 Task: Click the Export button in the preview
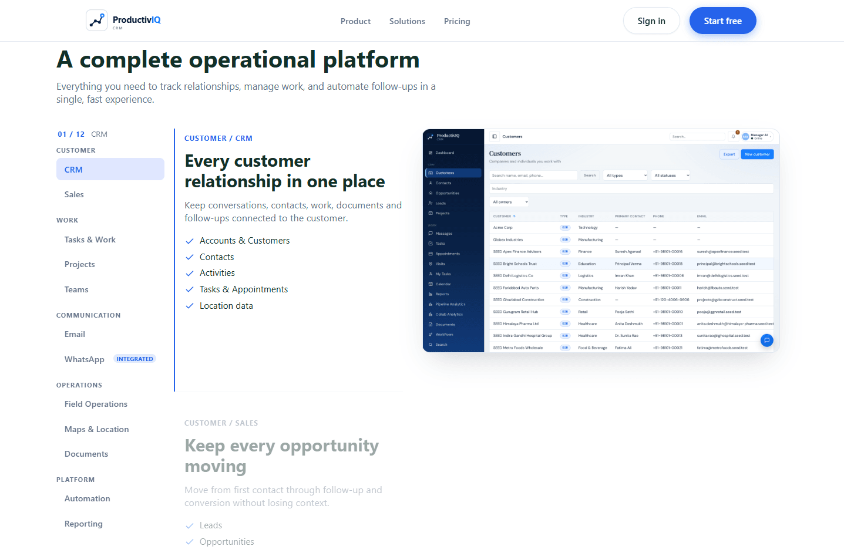[729, 154]
